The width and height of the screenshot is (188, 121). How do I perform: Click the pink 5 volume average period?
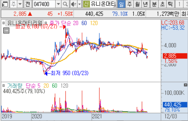coord(39,86)
